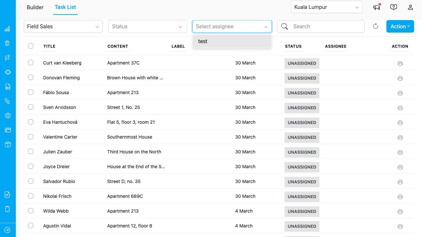This screenshot has height=237, width=422.
Task: Check the Agustin Vidal row checkbox
Action: 31,225
